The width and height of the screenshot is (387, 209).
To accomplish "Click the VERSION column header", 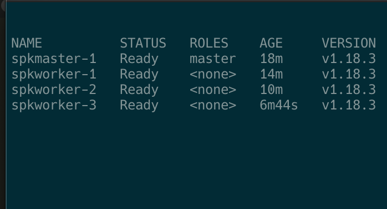I will 349,43.
